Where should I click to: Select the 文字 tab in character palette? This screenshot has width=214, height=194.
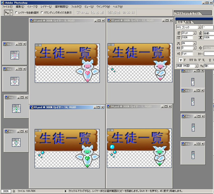[180, 22]
